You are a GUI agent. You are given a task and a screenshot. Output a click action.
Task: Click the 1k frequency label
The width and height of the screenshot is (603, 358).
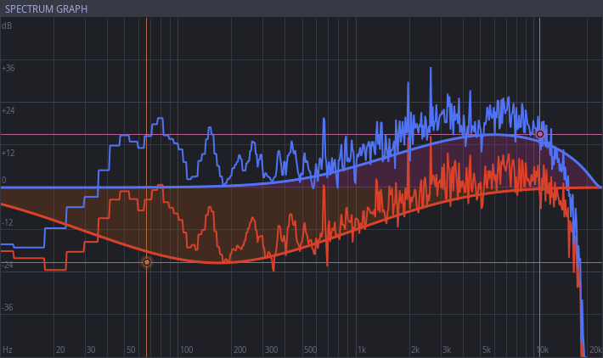(362, 350)
